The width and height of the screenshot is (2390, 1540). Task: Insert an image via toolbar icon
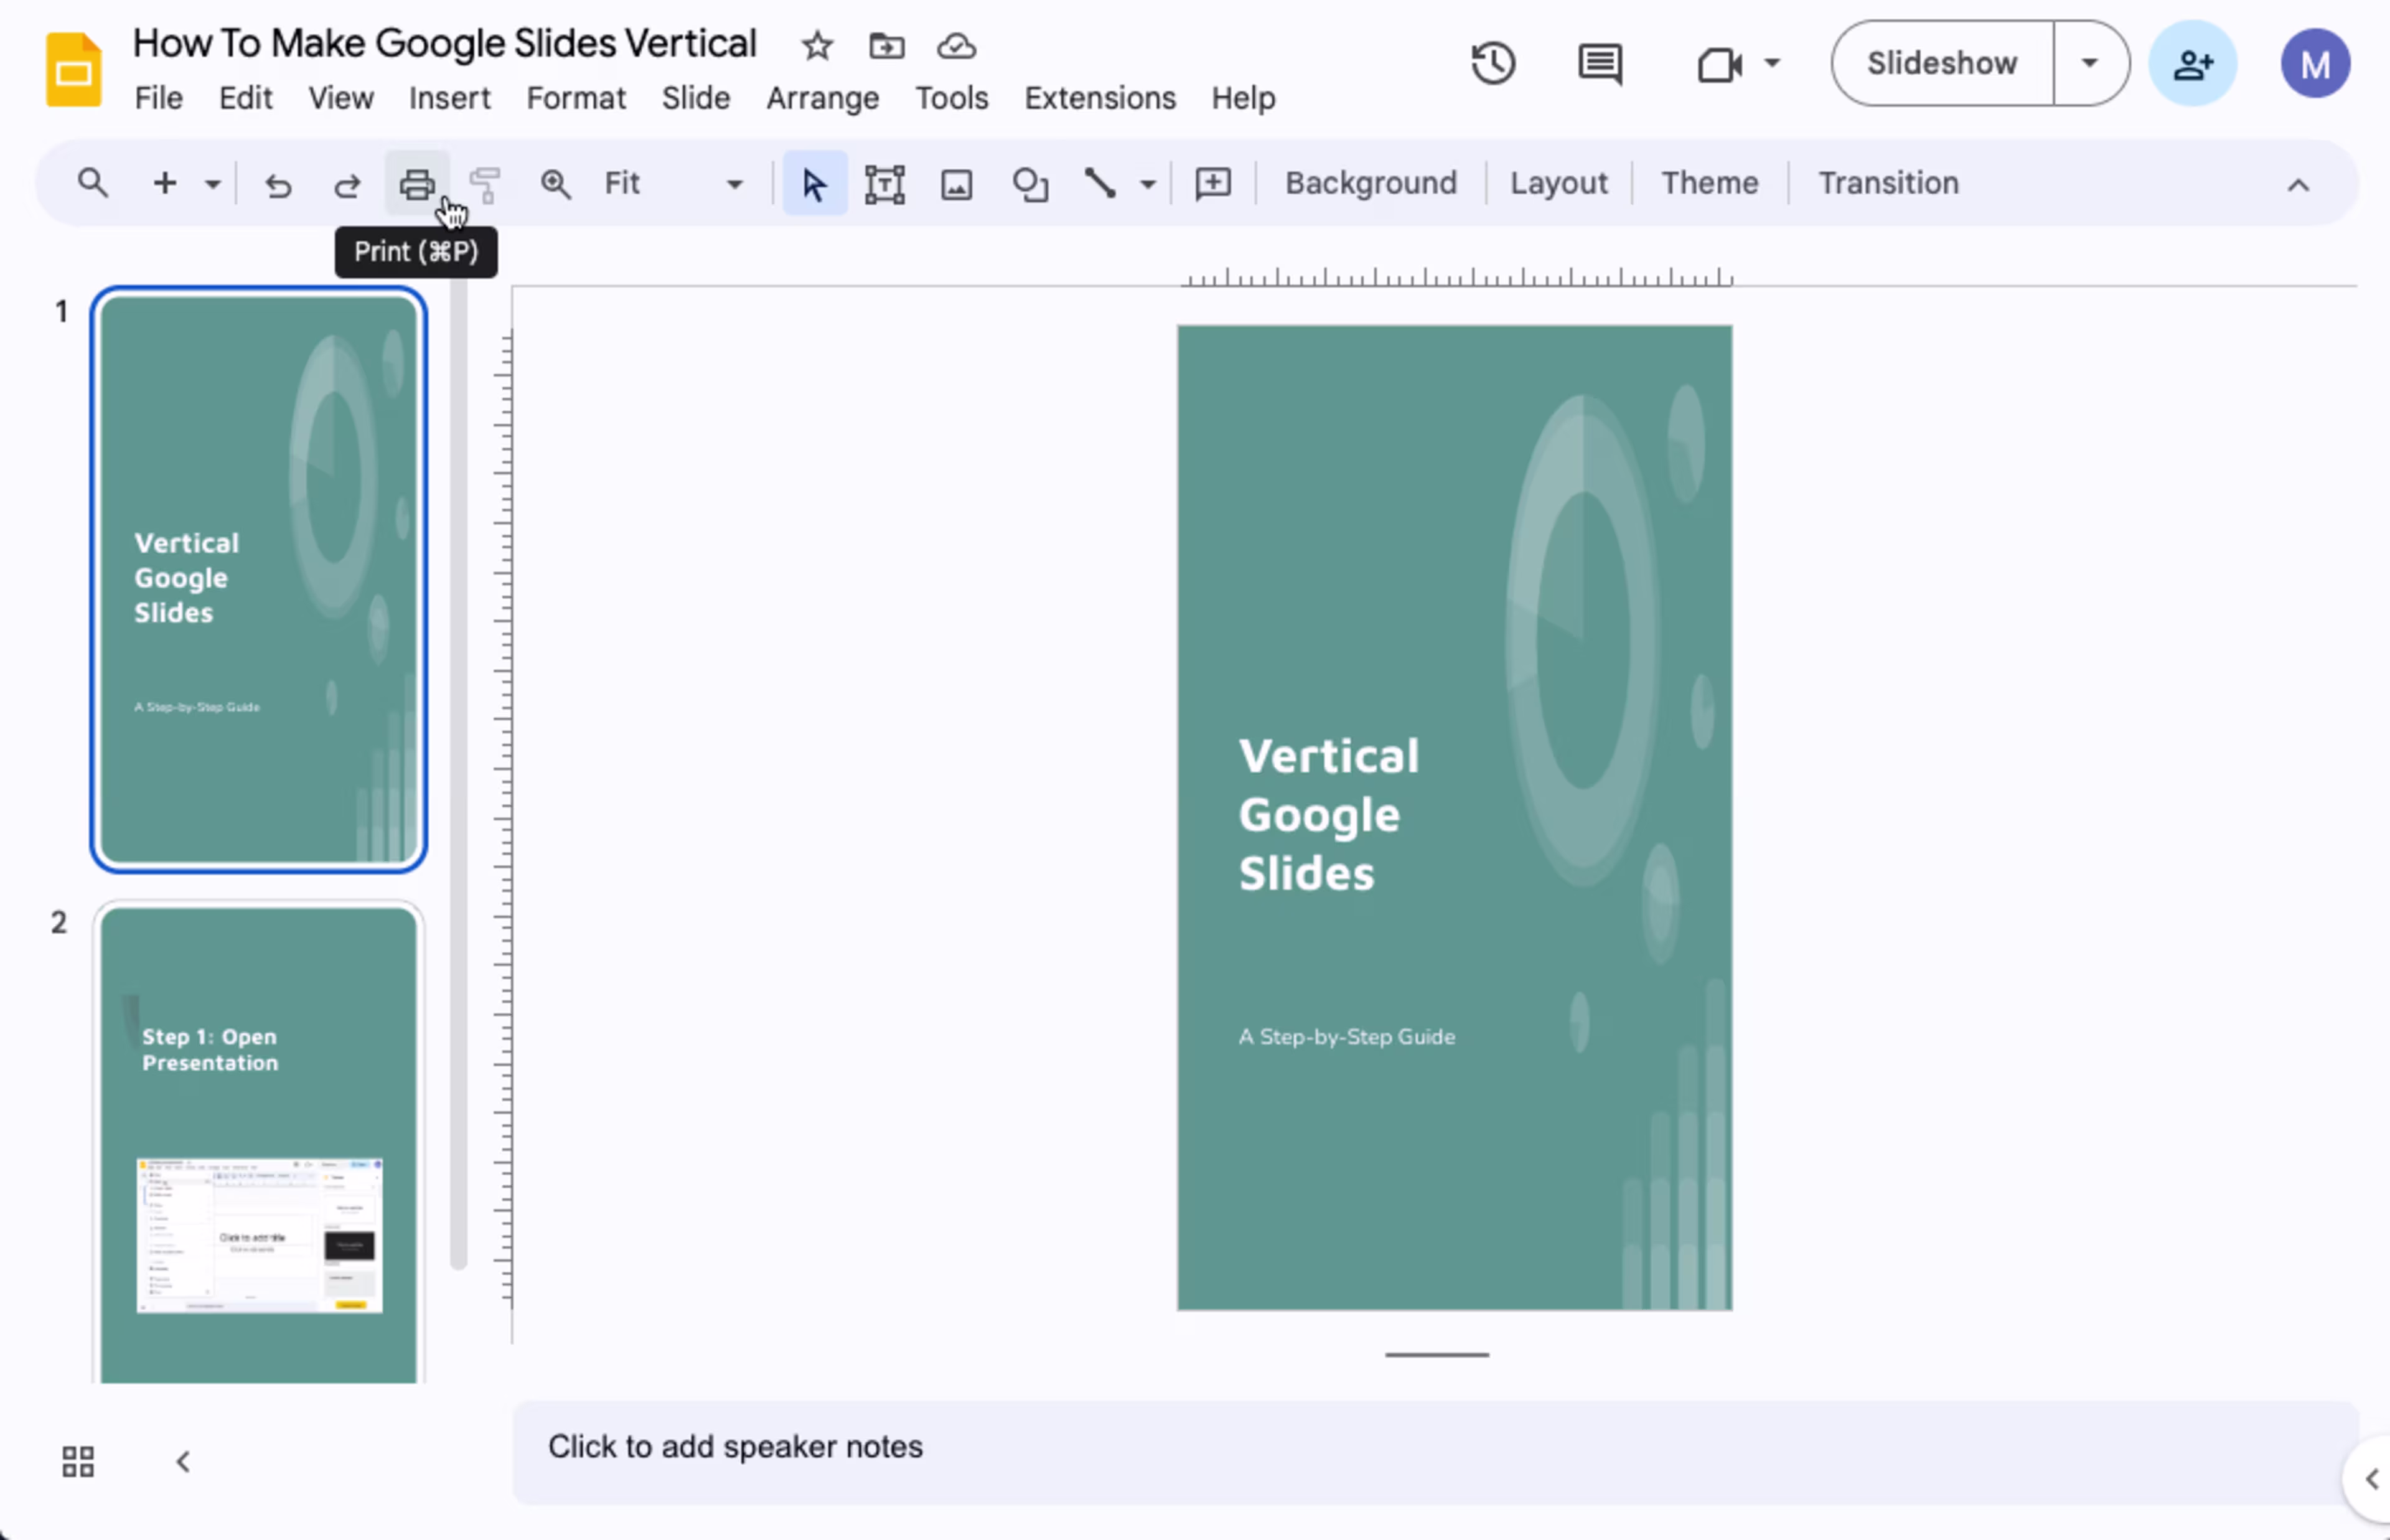pyautogui.click(x=957, y=184)
